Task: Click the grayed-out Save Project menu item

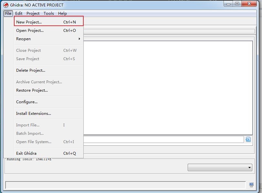Action: 49,59
